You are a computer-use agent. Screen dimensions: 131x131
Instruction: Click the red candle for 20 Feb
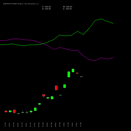(x=14, y=111)
